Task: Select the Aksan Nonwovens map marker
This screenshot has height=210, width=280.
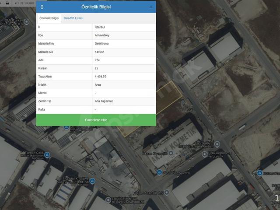Action: coord(159,172)
